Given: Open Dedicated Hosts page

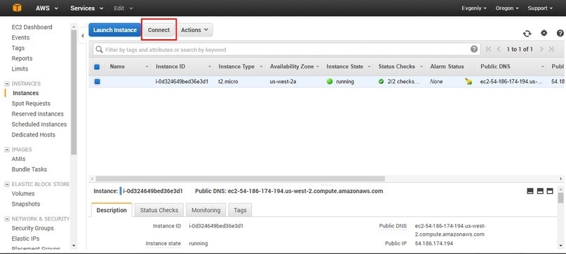Looking at the screenshot, I should (34, 135).
